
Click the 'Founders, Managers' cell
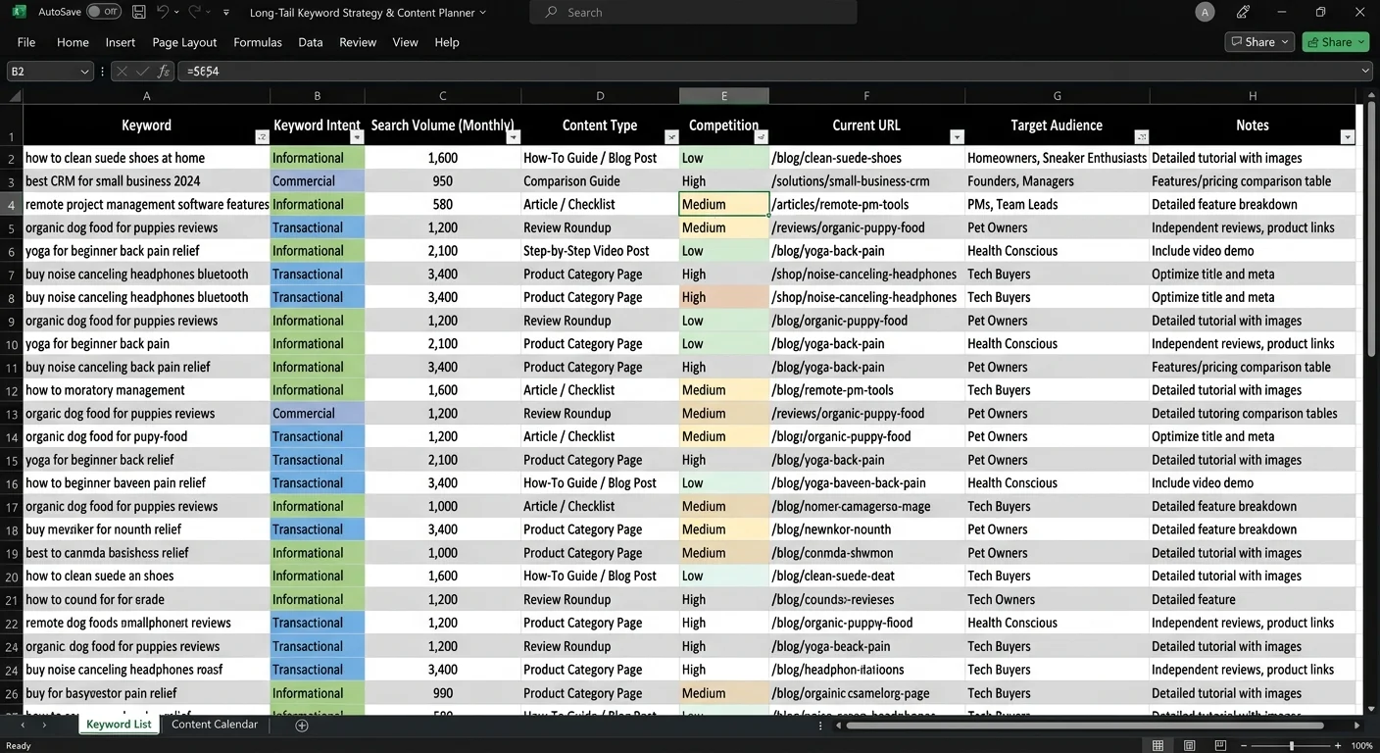[1058, 181]
